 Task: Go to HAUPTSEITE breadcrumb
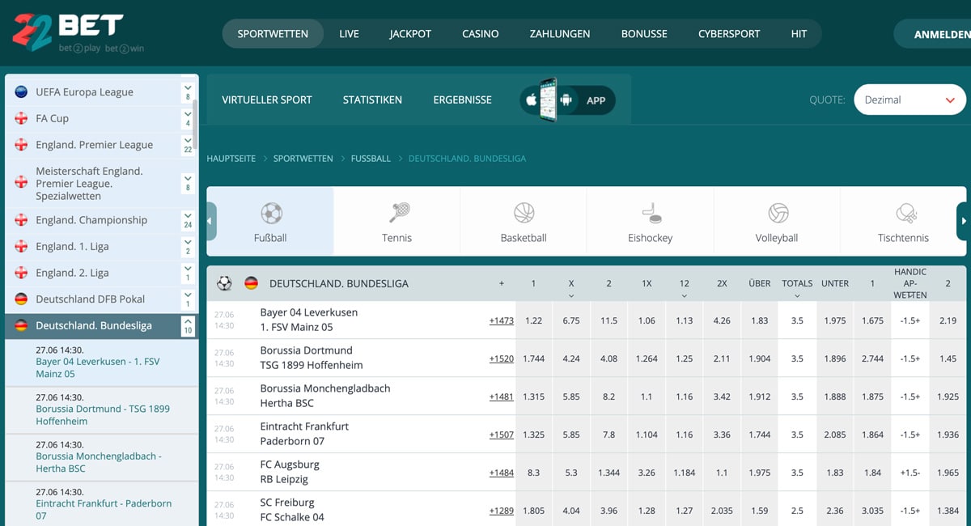pos(231,159)
